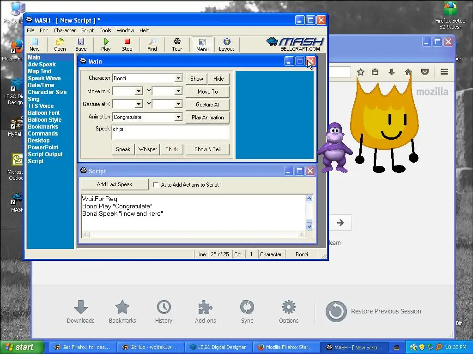Click the Add Last Speak button
Viewport: 473px width, 354px height.
(x=115, y=184)
